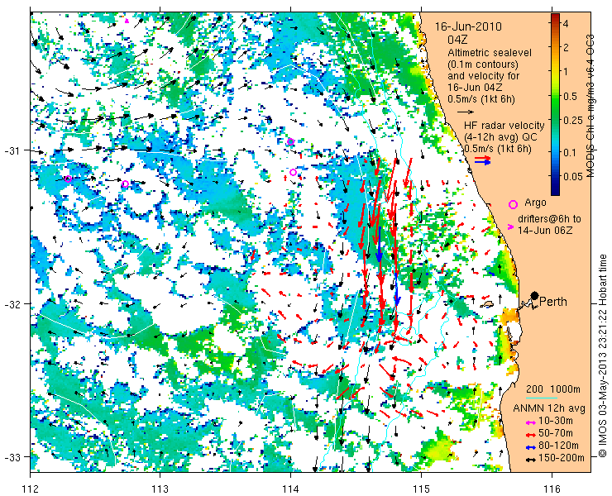
Task: Click the longitude axis label 115
Action: (x=421, y=489)
